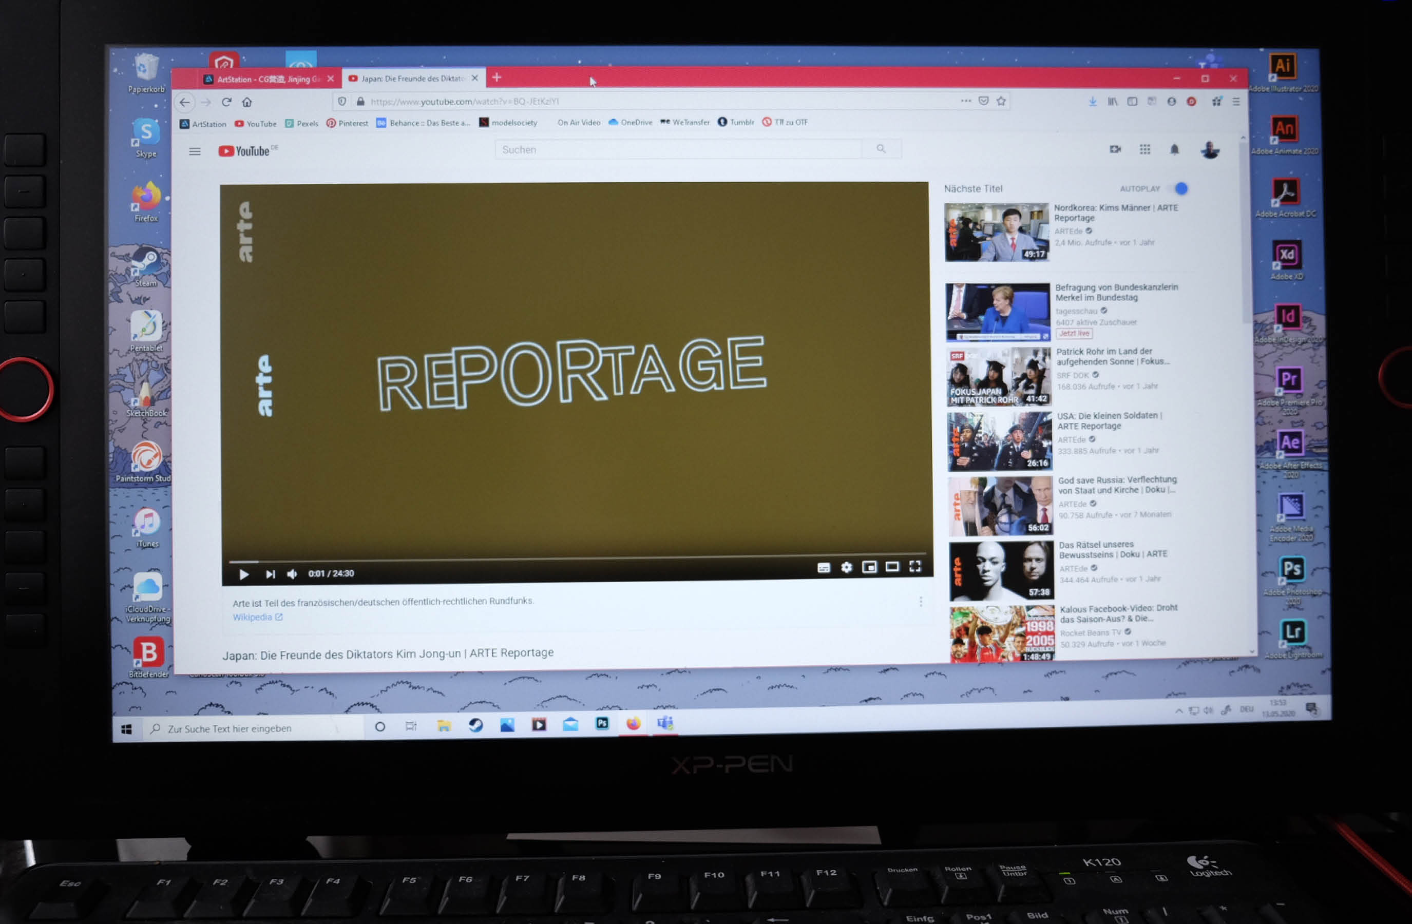1412x924 pixels.
Task: Show hidden system tray icons
Action: 1178,710
